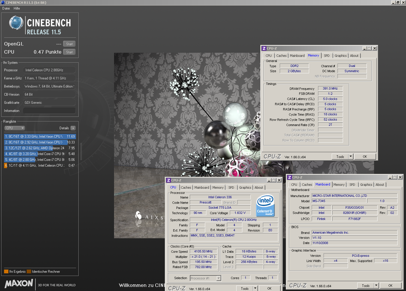Open SPD tab in CPU tab CPU-Z window
Image resolution: width=406 pixels, height=291 pixels.
click(x=231, y=188)
